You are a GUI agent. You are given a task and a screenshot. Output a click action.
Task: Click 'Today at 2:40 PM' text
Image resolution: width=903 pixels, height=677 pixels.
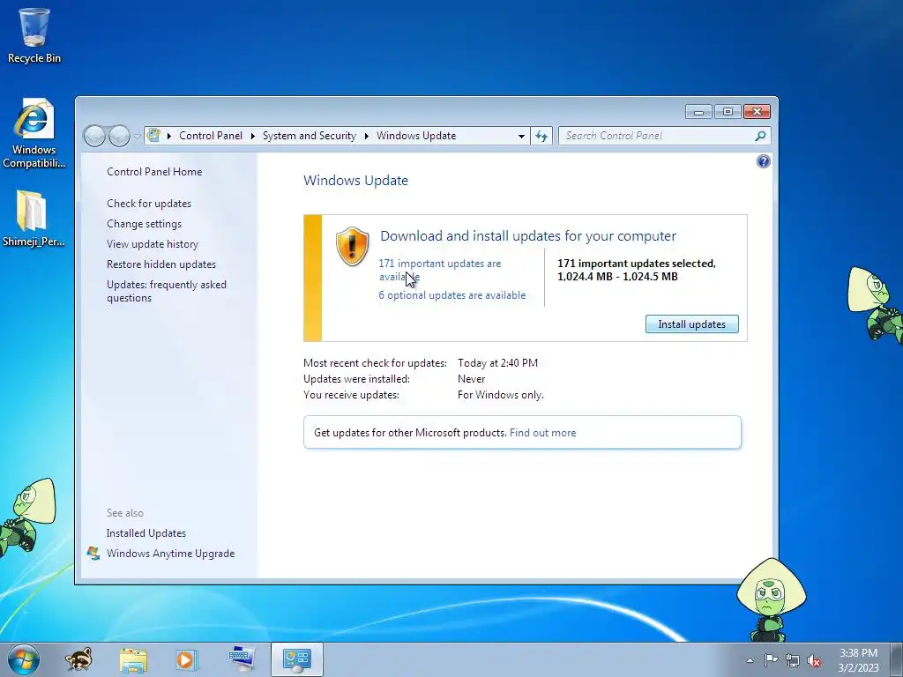point(497,363)
